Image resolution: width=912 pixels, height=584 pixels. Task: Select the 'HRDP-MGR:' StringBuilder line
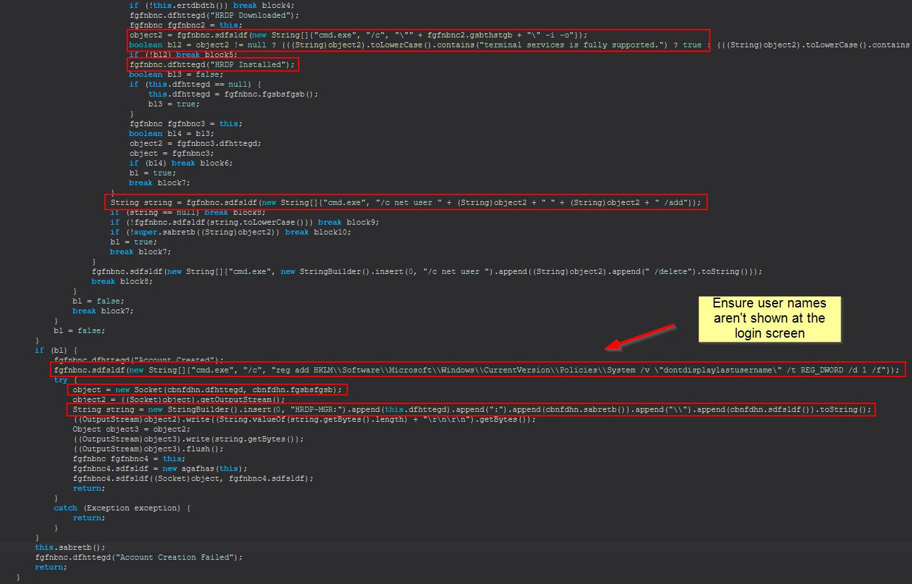pos(472,409)
